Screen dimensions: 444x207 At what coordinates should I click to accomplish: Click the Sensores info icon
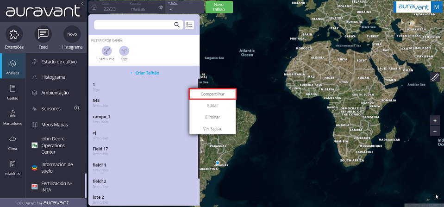pyautogui.click(x=76, y=108)
